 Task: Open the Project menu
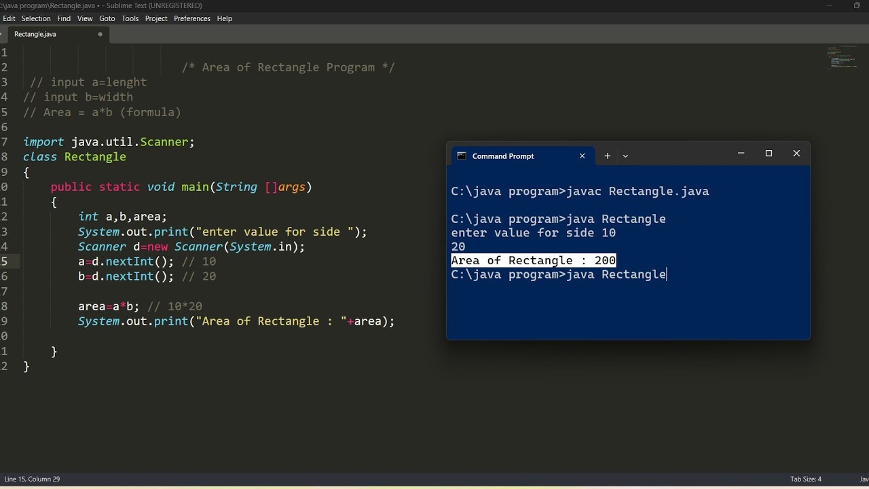tap(156, 18)
